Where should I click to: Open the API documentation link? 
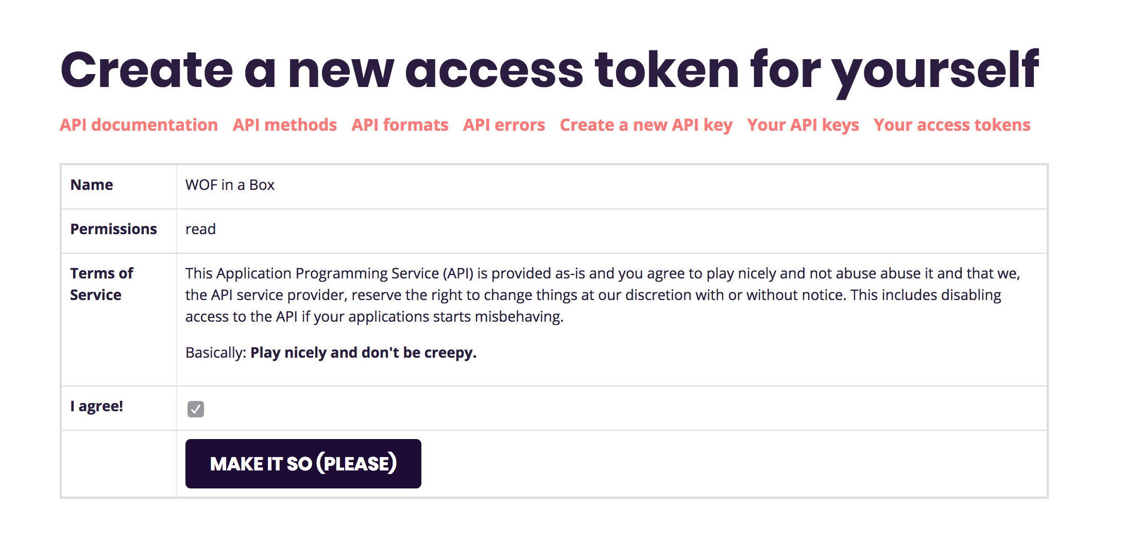click(x=139, y=125)
